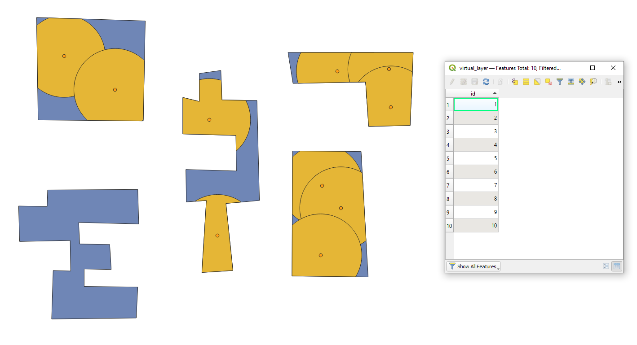Select the id cell with value 1
637x345 pixels.
476,105
